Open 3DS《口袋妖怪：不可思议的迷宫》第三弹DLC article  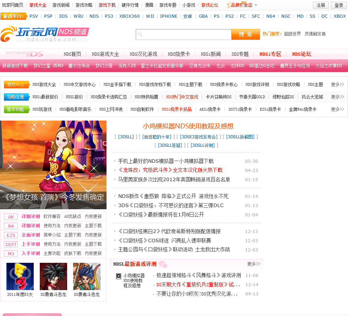point(171,205)
